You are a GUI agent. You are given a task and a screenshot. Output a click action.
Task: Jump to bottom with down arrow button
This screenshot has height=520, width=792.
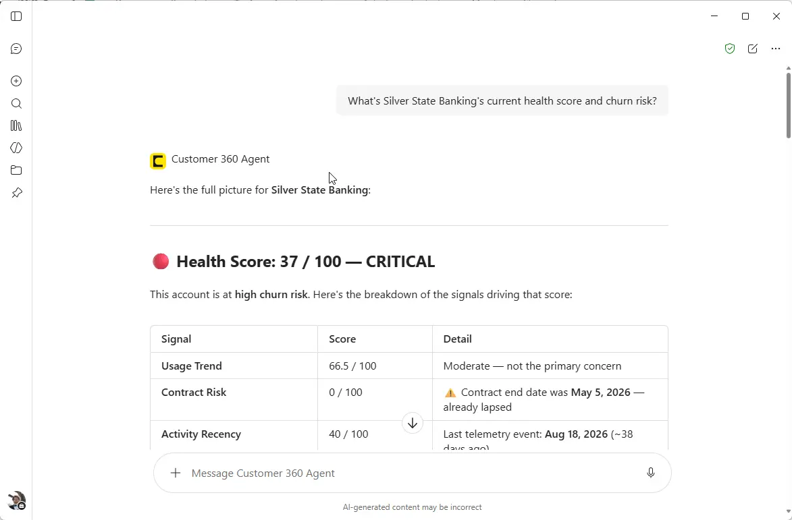coord(412,423)
